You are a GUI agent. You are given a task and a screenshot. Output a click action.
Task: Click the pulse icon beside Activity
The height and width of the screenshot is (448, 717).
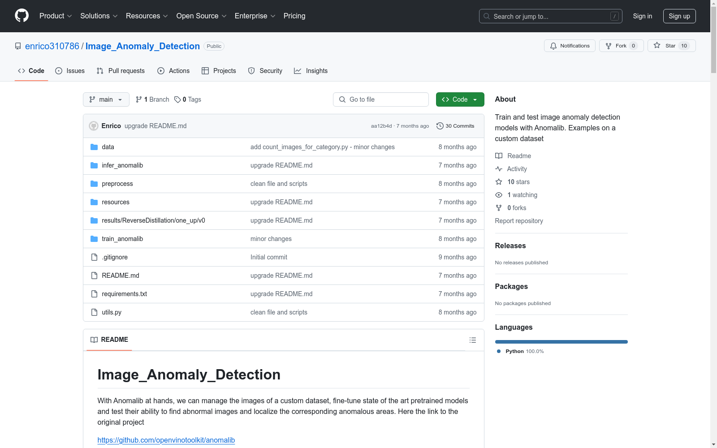tap(499, 169)
